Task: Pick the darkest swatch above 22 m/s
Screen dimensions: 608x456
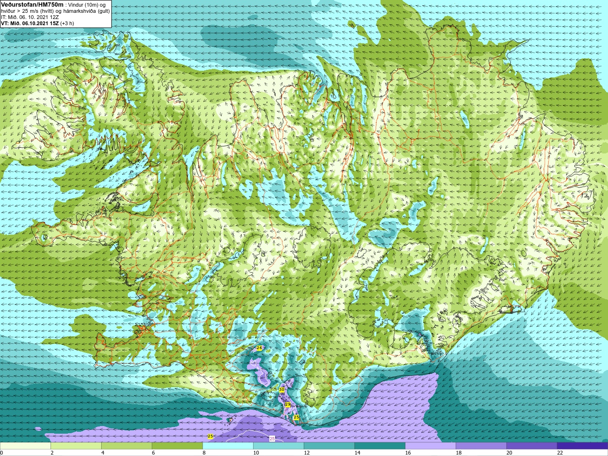Action: point(582,446)
